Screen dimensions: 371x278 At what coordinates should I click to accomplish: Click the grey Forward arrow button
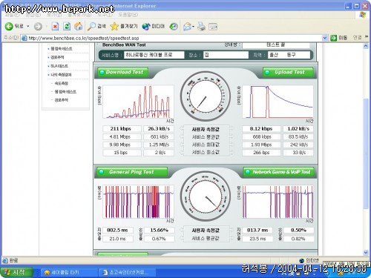click(38, 27)
